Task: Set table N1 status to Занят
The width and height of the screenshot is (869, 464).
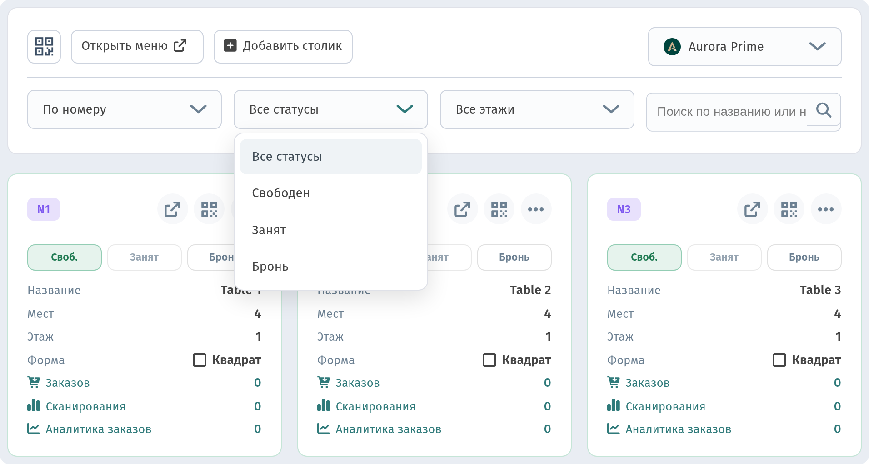Action: [144, 257]
